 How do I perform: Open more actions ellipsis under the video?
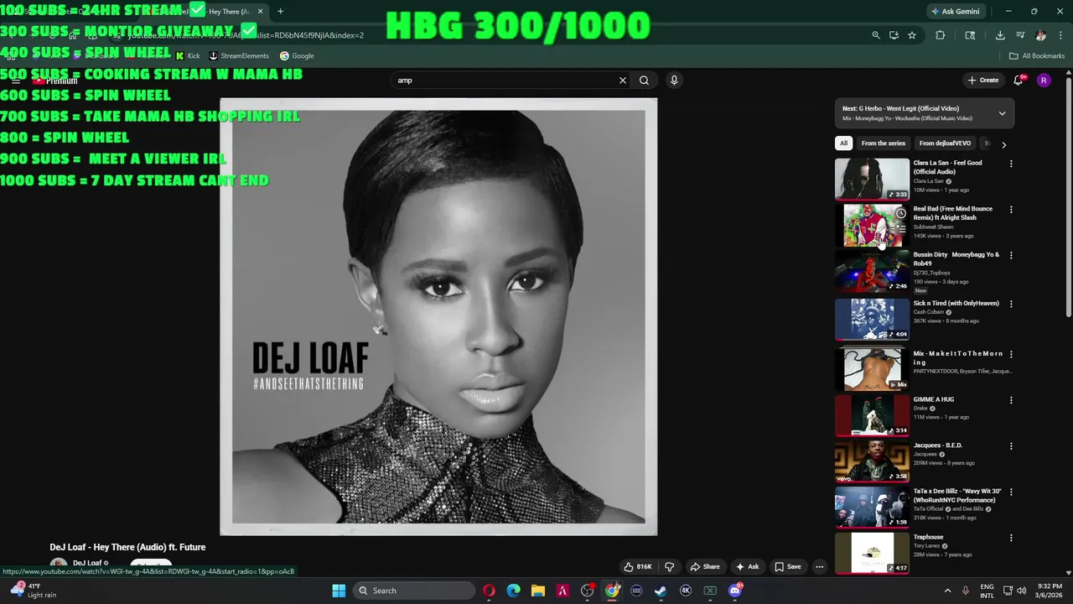tap(820, 567)
